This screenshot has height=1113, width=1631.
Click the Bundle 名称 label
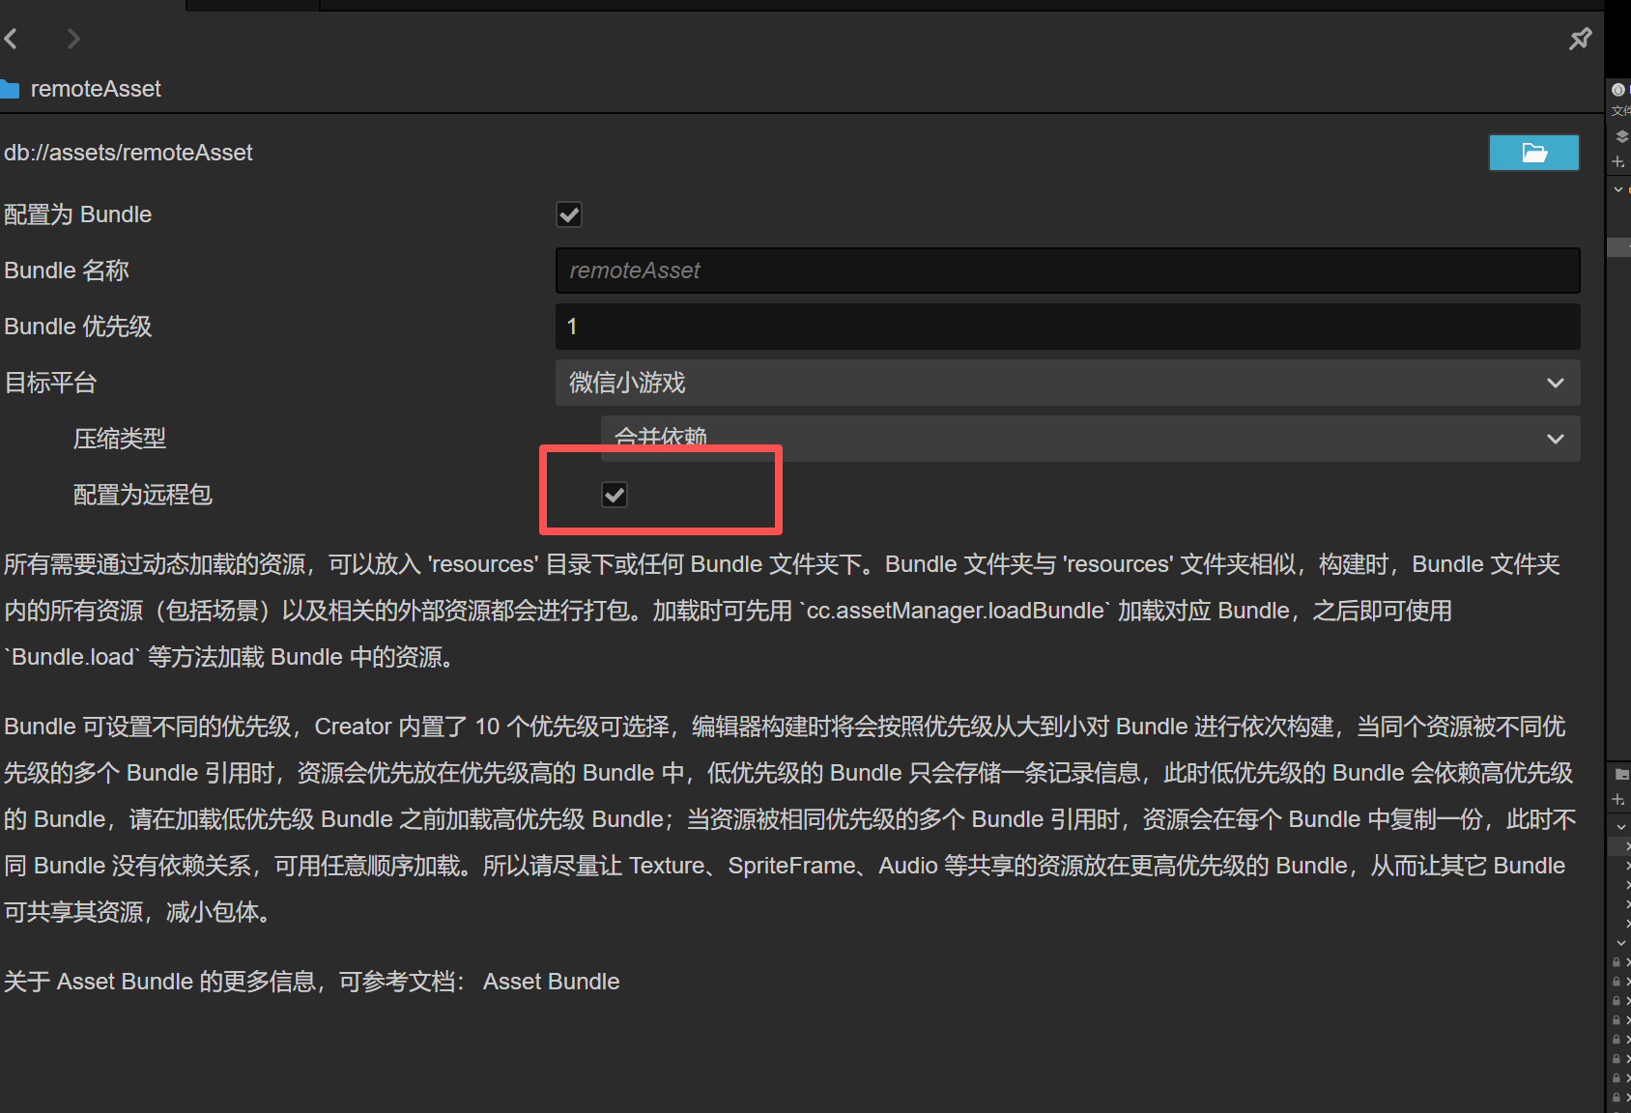point(67,271)
